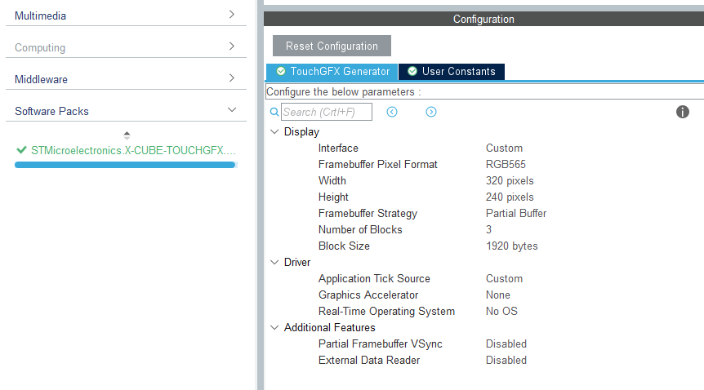Collapse the Additional Features group
The width and height of the screenshot is (704, 390).
coord(274,327)
